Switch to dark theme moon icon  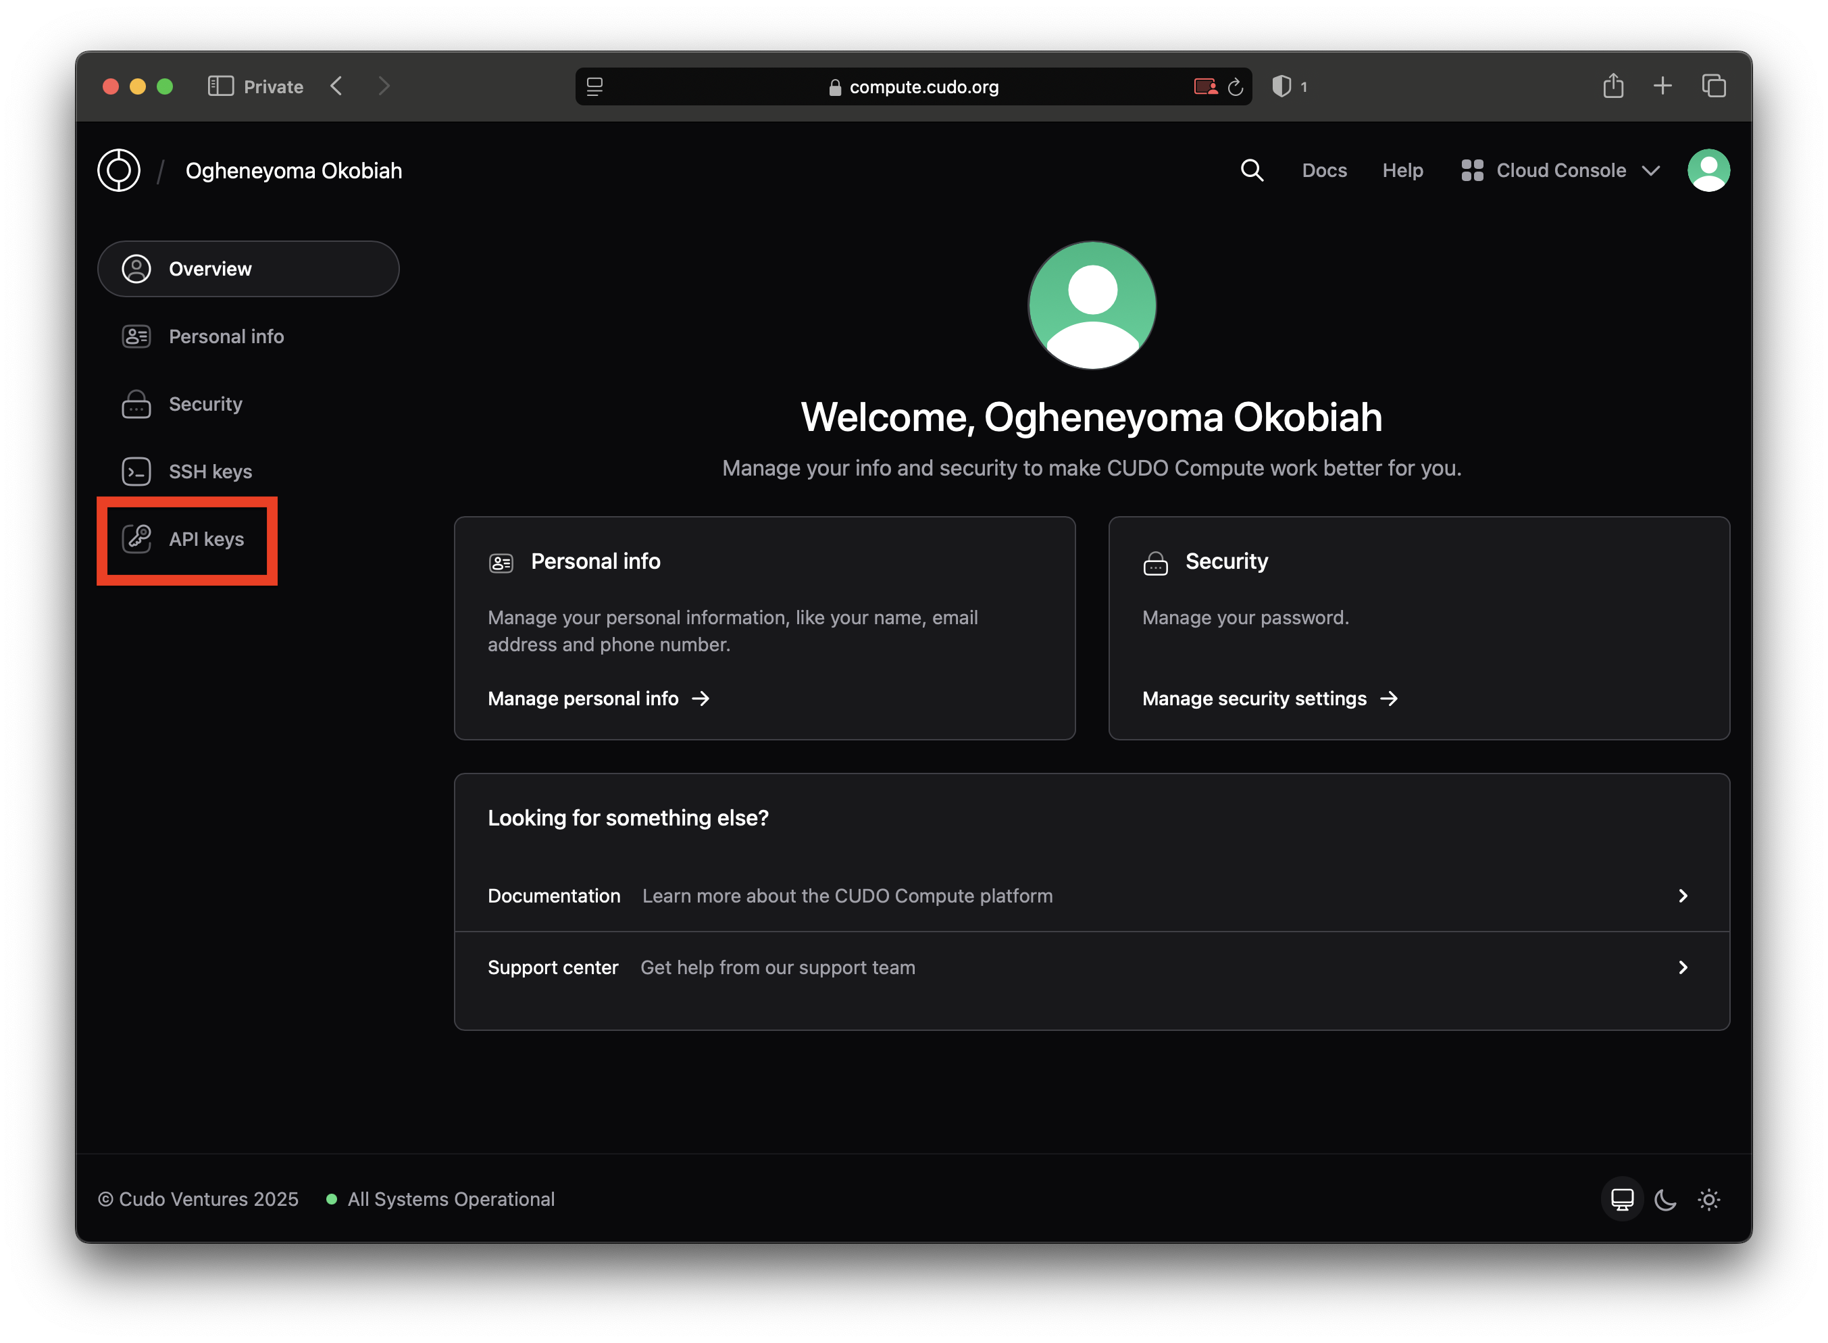pos(1665,1199)
